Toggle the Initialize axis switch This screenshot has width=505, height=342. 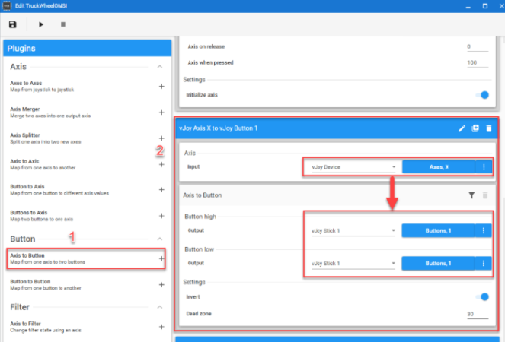(482, 95)
